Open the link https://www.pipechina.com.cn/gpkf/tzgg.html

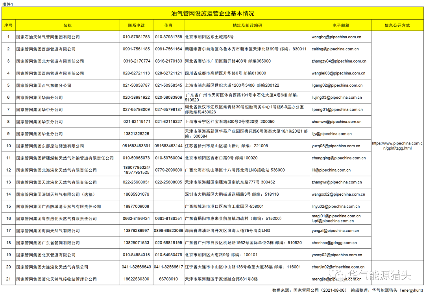(x=398, y=146)
